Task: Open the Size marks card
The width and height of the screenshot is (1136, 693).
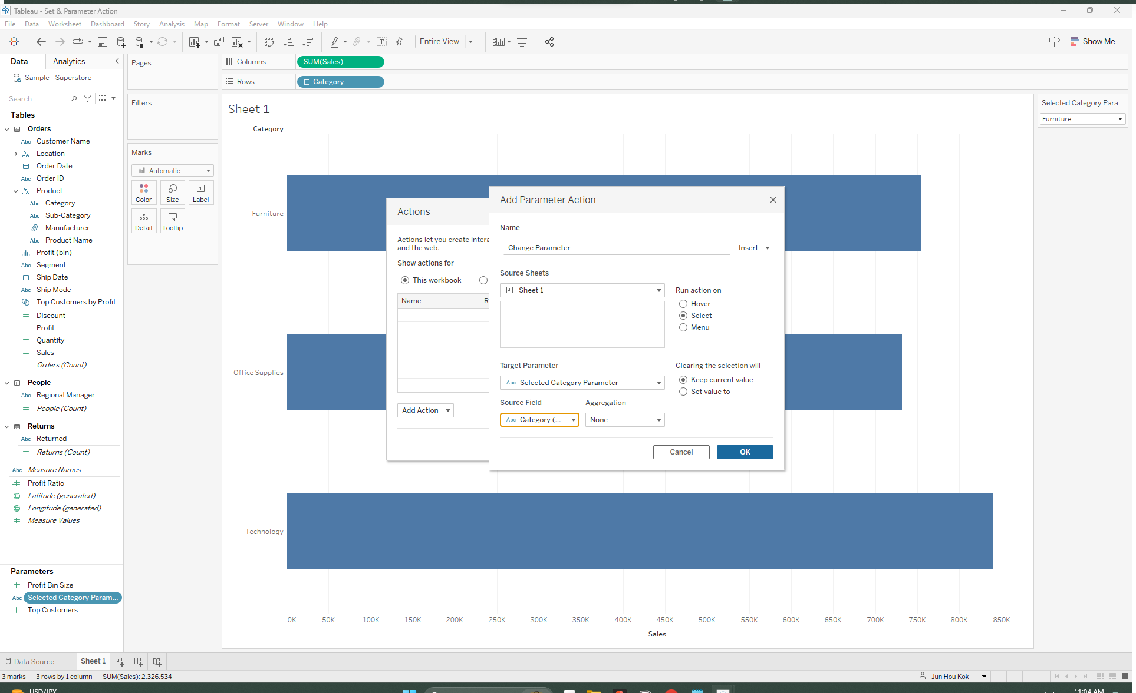Action: (x=173, y=193)
